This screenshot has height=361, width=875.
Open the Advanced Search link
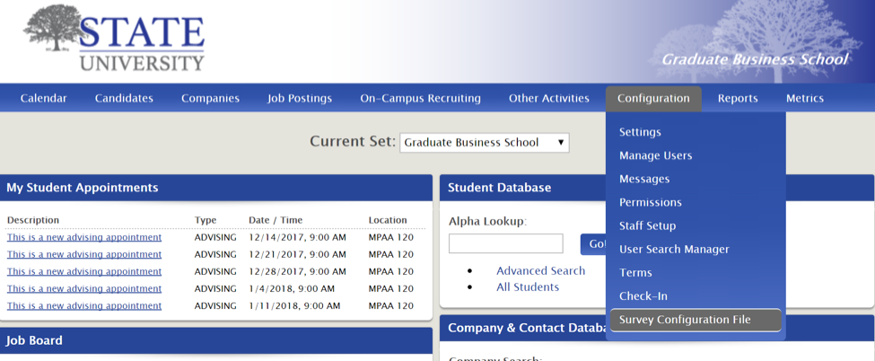pyautogui.click(x=541, y=271)
